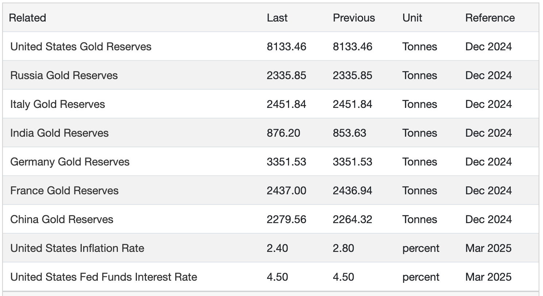Open Russia Gold Reserves link
The width and height of the screenshot is (543, 296).
(x=64, y=75)
